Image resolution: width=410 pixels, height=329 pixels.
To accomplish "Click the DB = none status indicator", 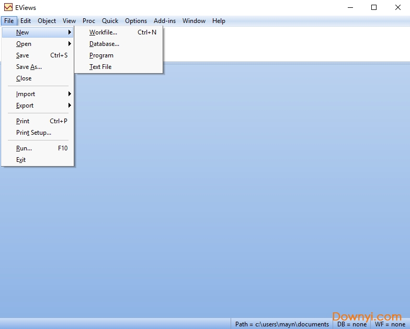I will (351, 324).
